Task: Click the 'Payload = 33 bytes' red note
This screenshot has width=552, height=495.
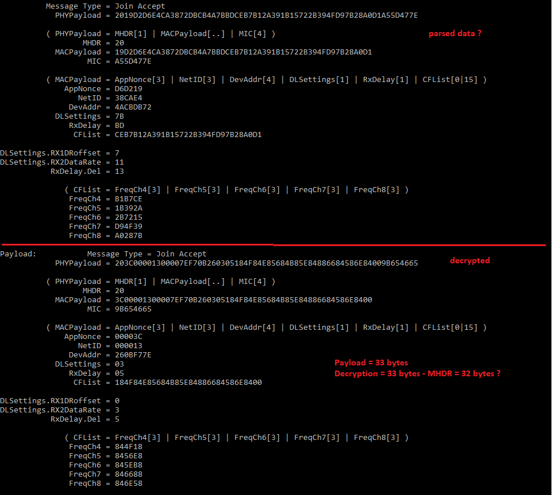Action: coord(371,363)
